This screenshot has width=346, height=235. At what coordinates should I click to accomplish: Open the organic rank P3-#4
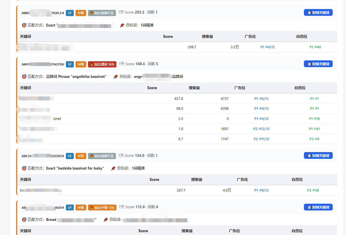(x=314, y=139)
